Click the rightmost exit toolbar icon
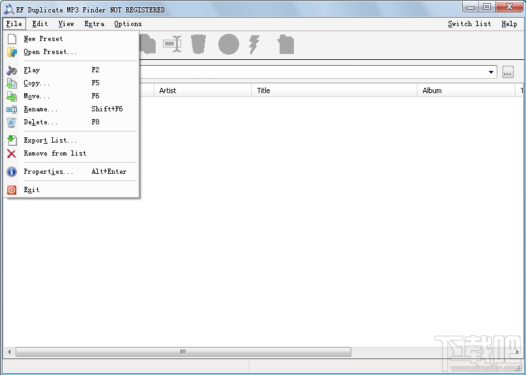 click(x=285, y=44)
